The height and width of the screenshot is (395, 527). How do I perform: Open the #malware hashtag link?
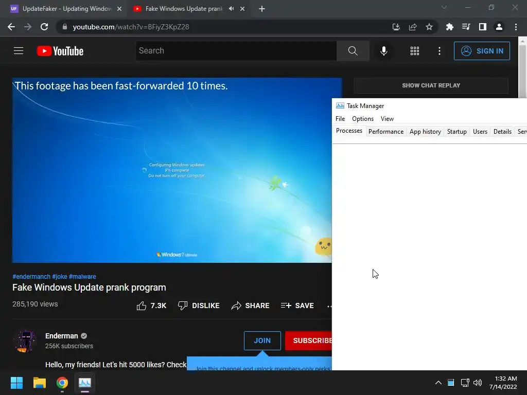(82, 276)
